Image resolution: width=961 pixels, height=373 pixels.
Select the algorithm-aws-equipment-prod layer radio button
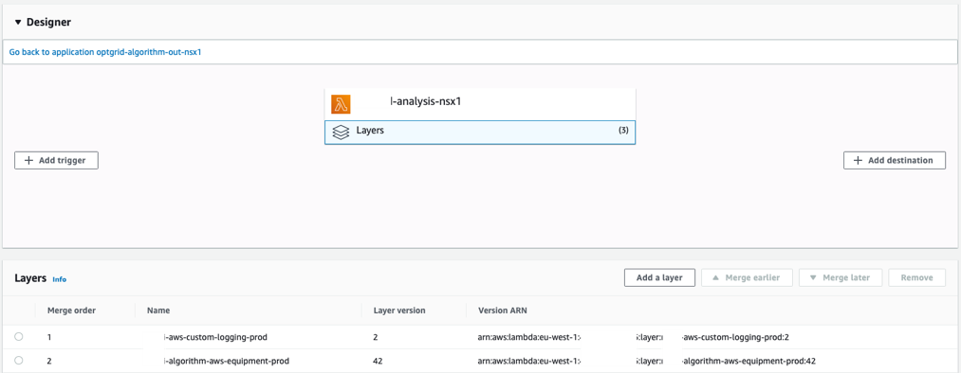[x=18, y=360]
